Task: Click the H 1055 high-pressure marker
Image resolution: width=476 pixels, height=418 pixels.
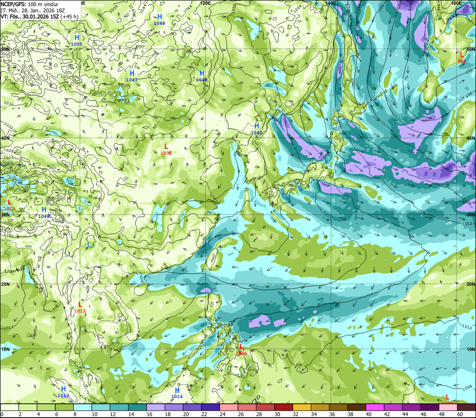Action: point(77,40)
